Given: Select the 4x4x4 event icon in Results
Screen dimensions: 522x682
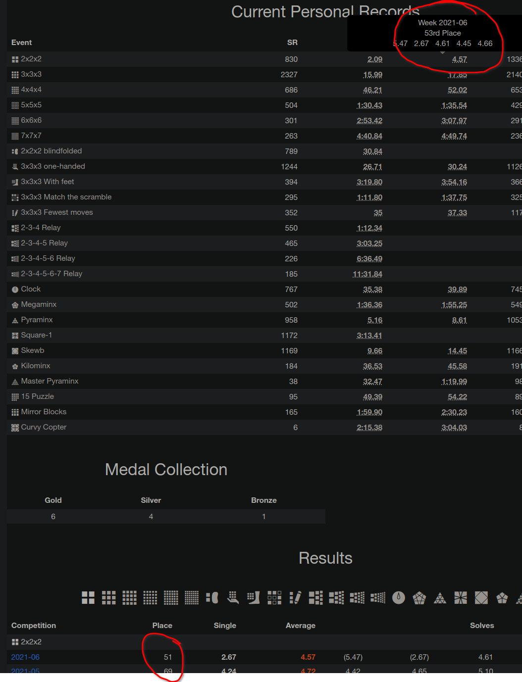Looking at the screenshot, I should tap(130, 598).
